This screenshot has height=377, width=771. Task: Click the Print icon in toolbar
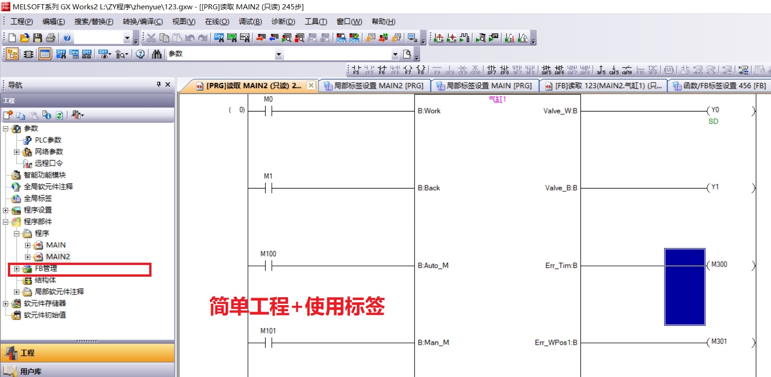coord(51,38)
